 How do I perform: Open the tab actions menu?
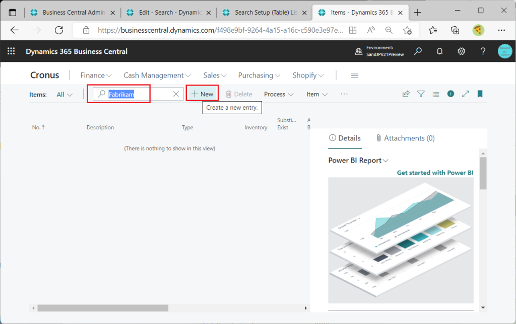click(x=13, y=13)
